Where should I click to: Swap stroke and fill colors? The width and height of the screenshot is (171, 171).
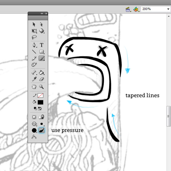(40, 109)
